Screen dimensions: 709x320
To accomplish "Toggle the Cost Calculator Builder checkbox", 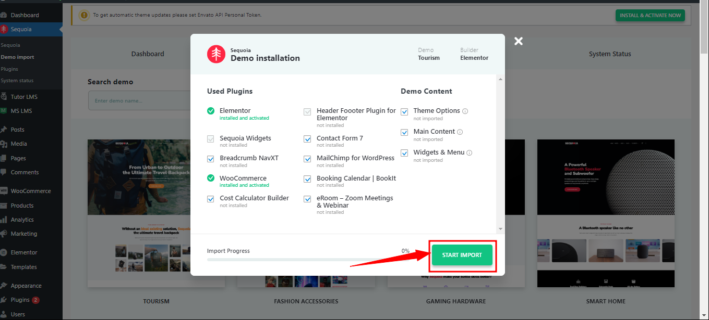I will [211, 199].
